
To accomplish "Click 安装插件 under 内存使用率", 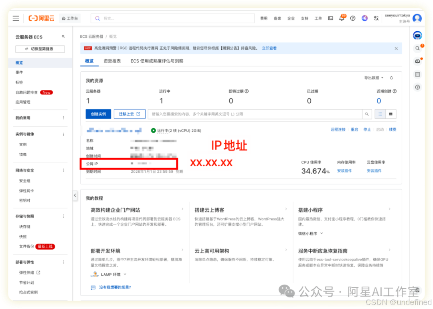I will [x=344, y=171].
